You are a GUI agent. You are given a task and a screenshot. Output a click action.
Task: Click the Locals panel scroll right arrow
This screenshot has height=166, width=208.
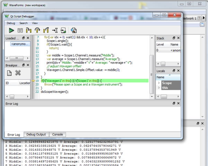pyautogui.click(x=178, y=97)
